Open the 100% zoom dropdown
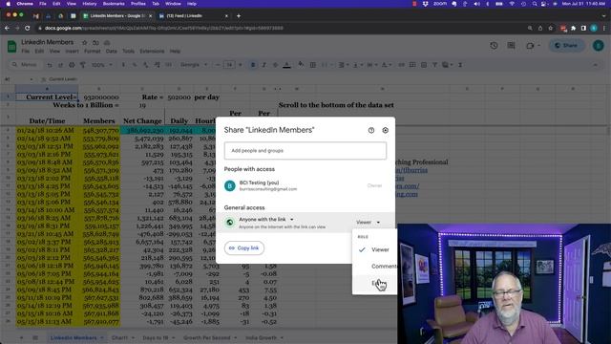 click(102, 65)
